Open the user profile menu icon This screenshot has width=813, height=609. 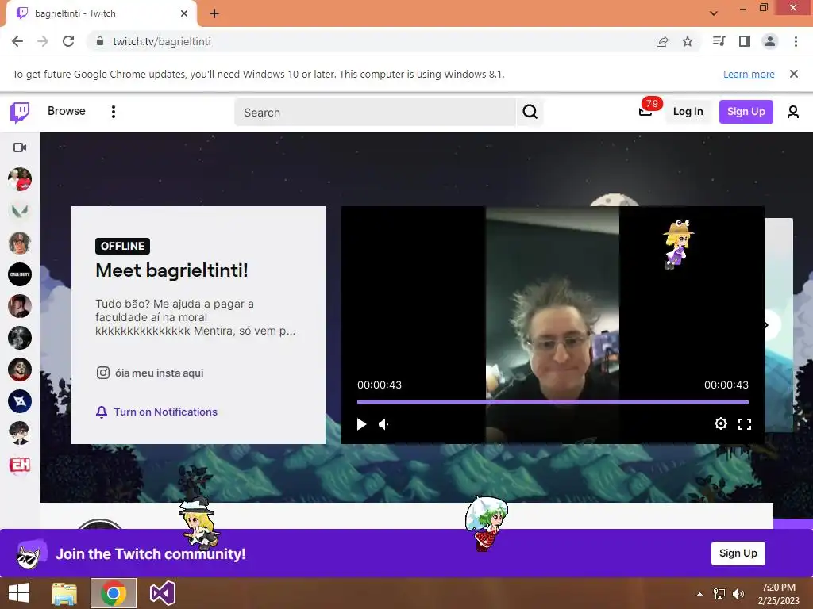click(793, 112)
